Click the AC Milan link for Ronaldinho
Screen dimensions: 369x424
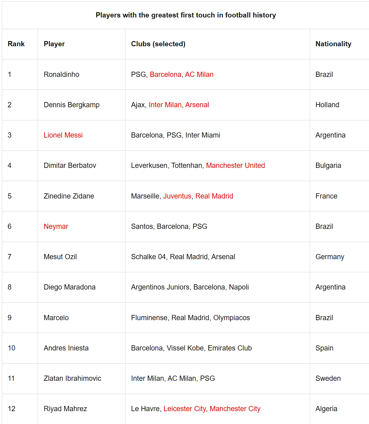(199, 74)
